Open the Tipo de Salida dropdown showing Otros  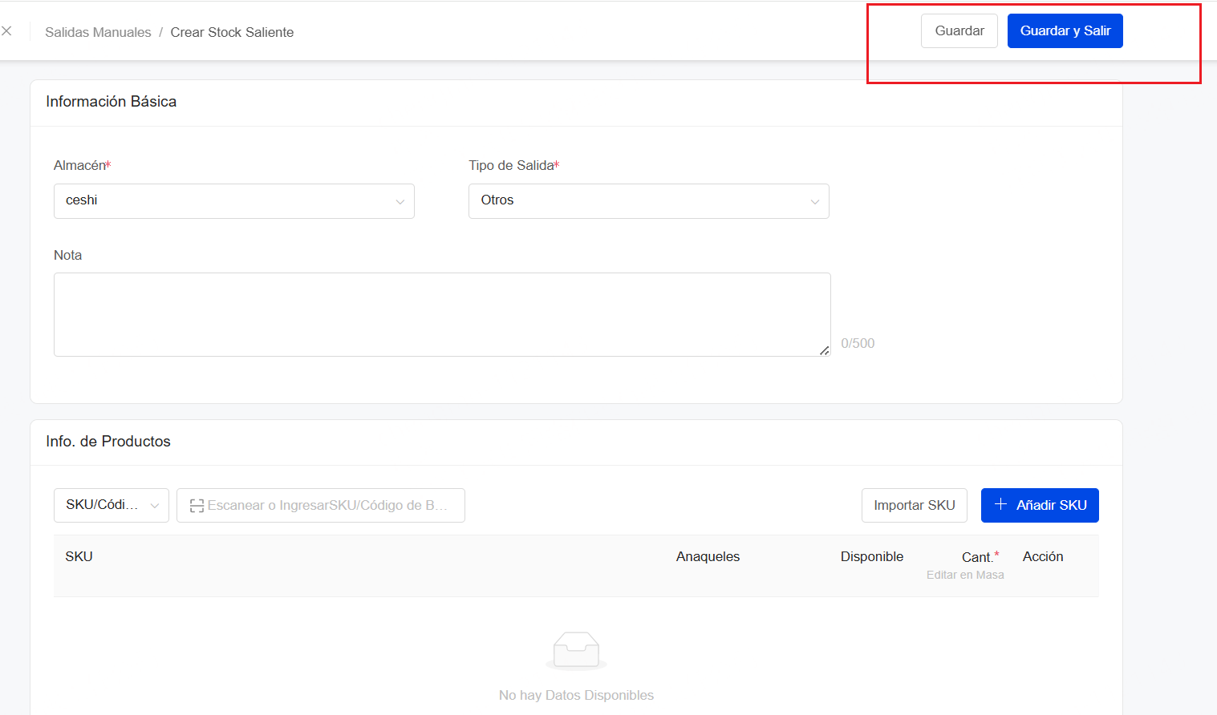(649, 201)
